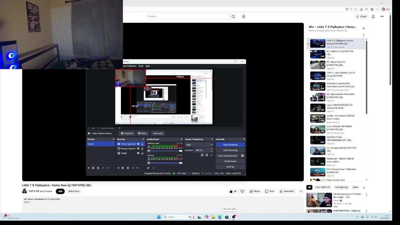Image resolution: width=400 pixels, height=225 pixels.
Task: Move source up in OBS Sources panel
Action: (x=133, y=168)
